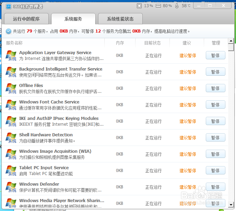This screenshot has height=211, width=236.
Task: Click the 360任务管理器 title bar app icon
Action: click(9, 7)
